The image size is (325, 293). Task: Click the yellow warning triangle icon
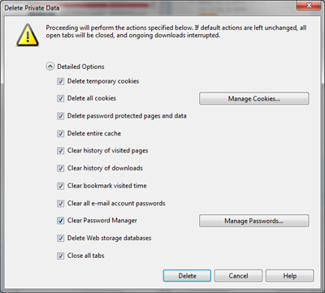[28, 35]
